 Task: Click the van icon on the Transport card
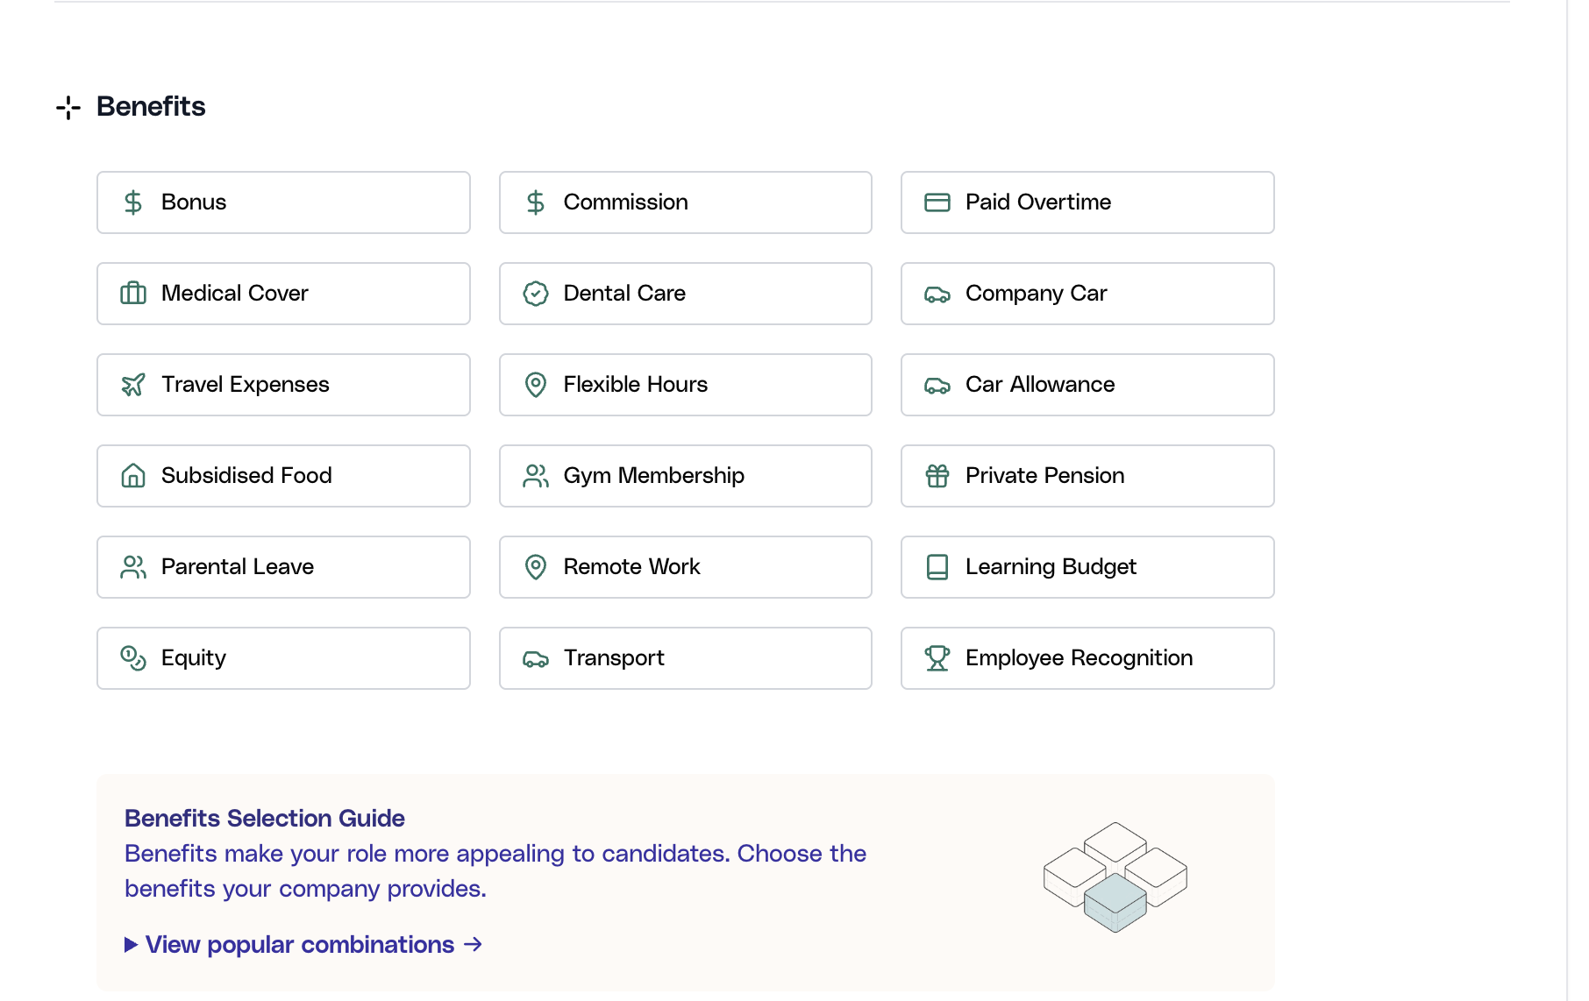tap(535, 658)
